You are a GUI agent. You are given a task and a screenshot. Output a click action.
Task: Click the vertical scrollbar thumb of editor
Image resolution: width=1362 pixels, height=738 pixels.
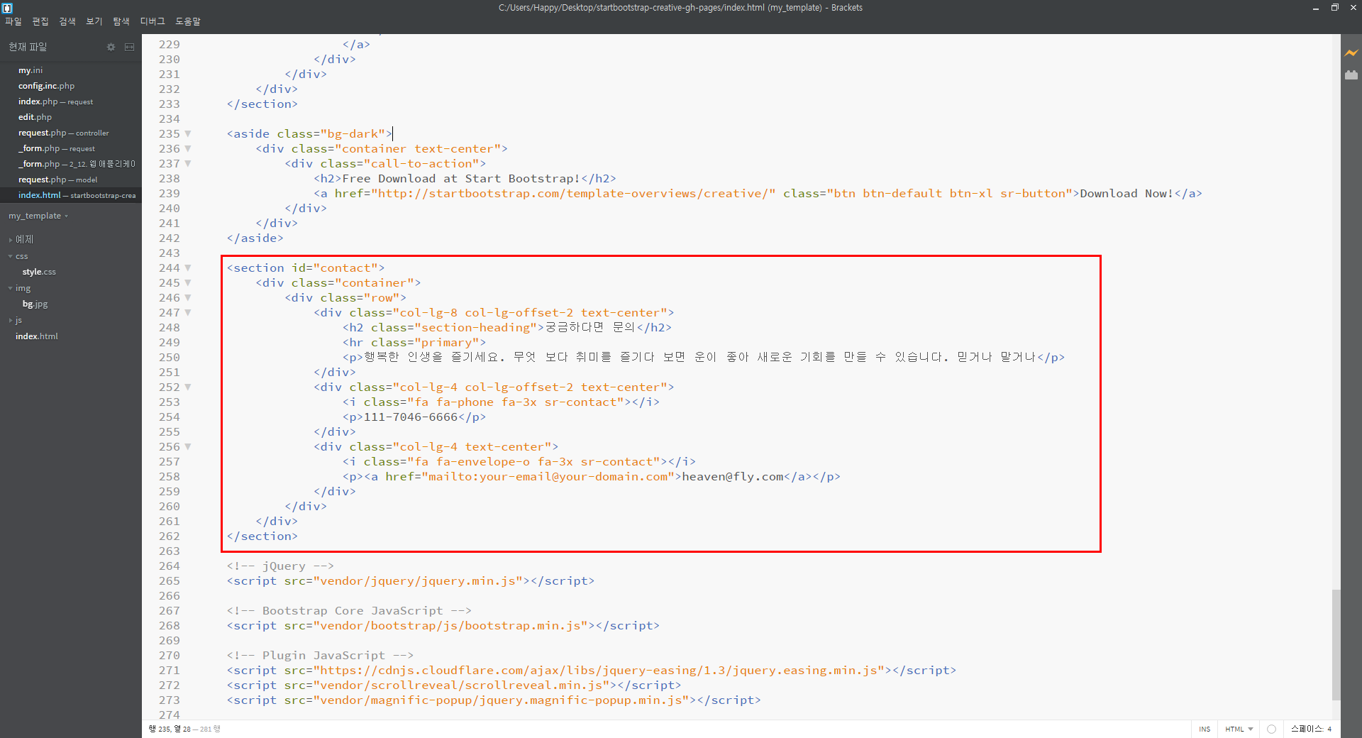1336,644
